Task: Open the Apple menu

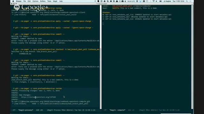Action: [x=13, y=1]
